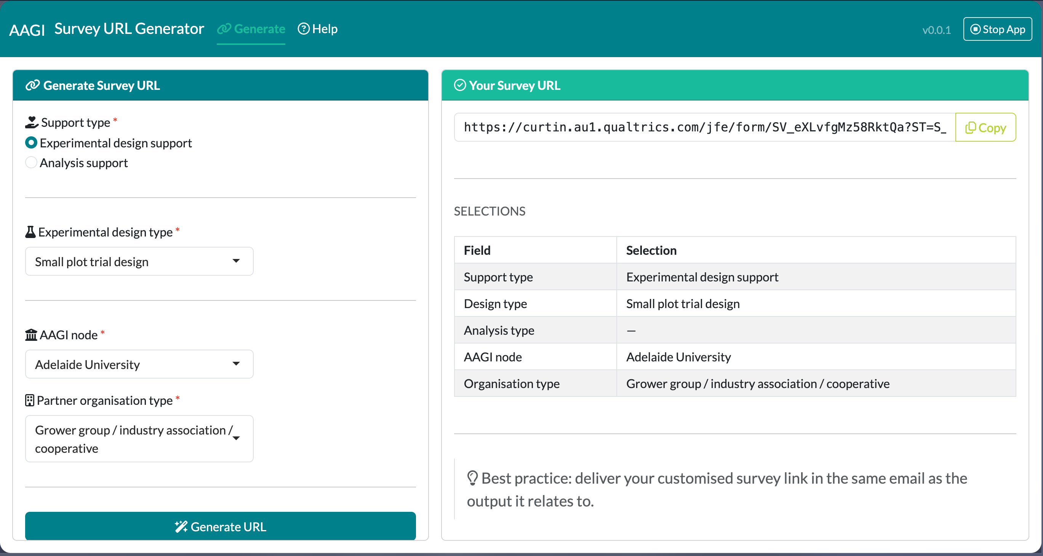The width and height of the screenshot is (1043, 556).
Task: Click the generated survey URL field
Action: tap(705, 127)
